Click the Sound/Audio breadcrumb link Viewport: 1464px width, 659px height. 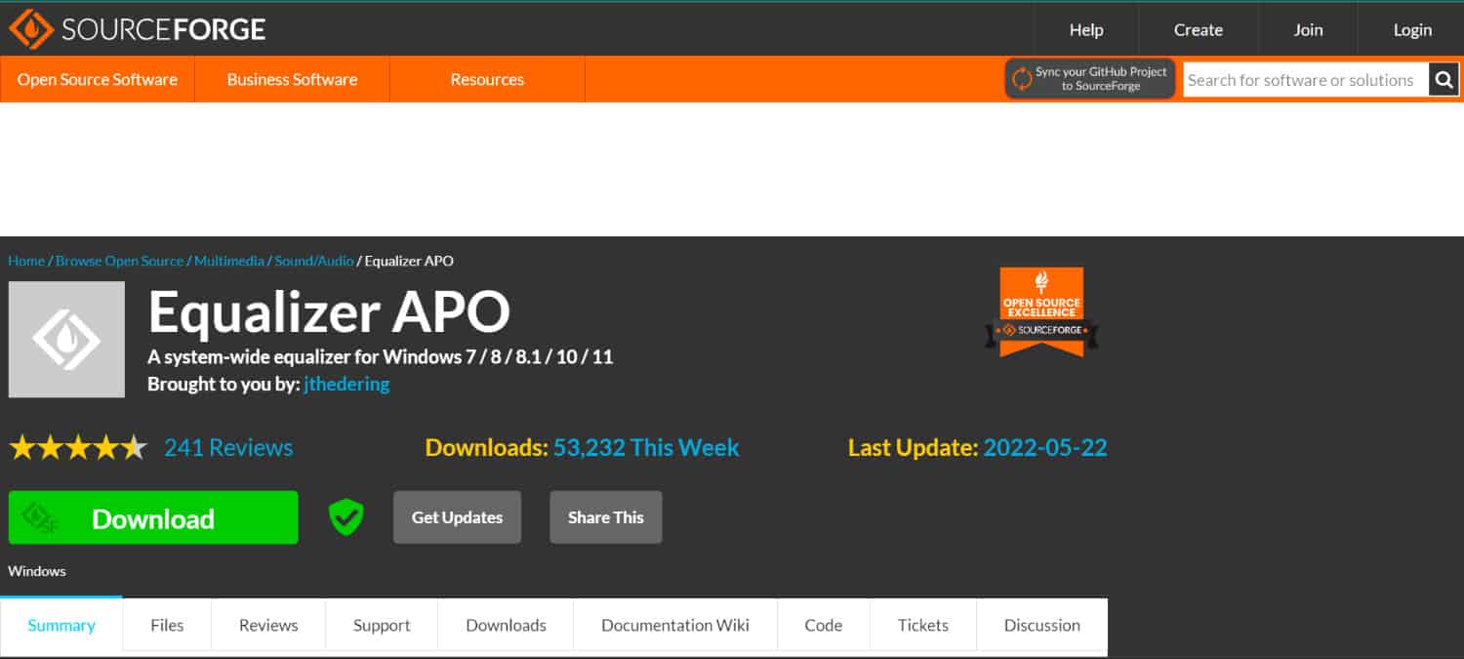[x=314, y=261]
